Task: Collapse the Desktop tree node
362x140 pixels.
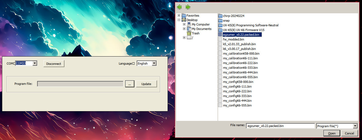Action: (x=179, y=20)
